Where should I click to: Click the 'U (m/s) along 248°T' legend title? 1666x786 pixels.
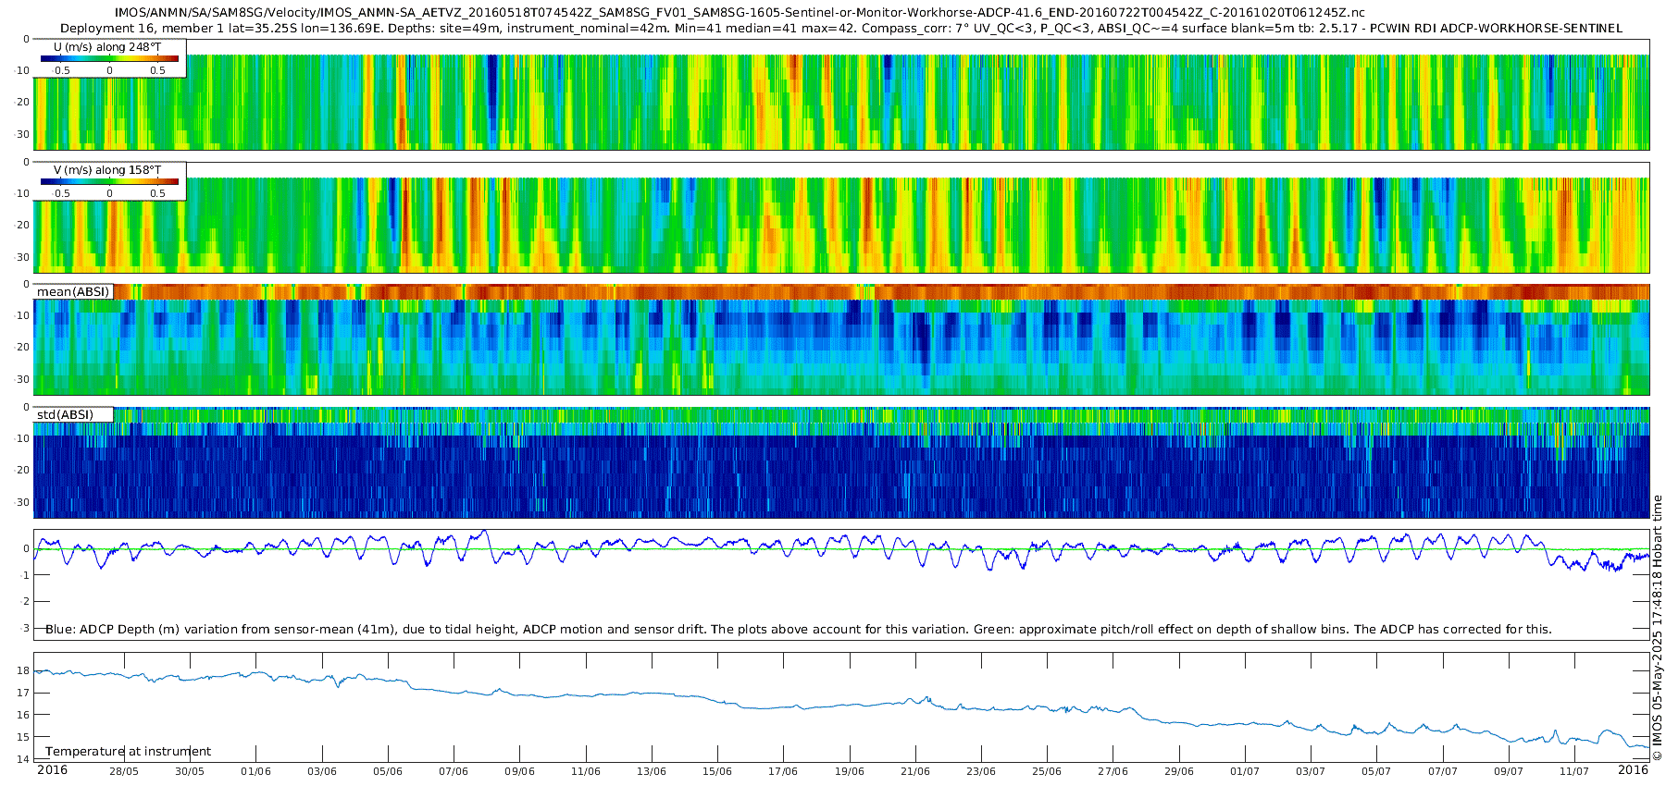pyautogui.click(x=107, y=46)
